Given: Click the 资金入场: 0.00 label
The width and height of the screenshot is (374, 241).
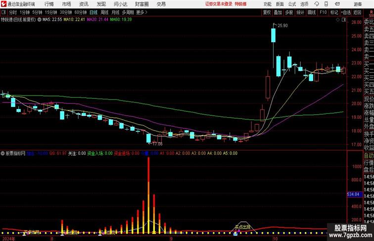Looking at the screenshot, I should tap(100, 153).
